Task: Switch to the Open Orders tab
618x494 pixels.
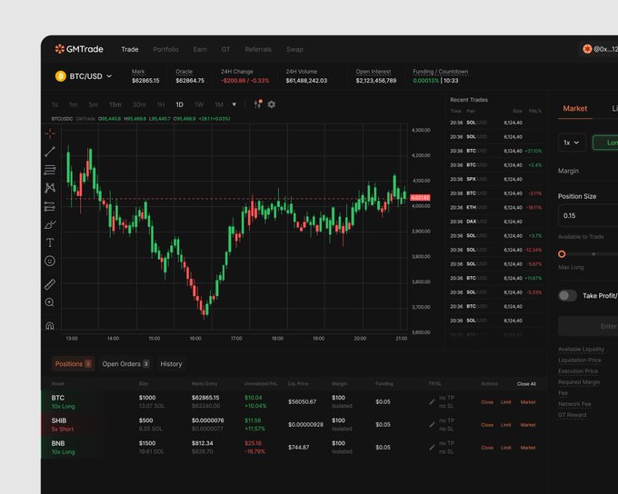Action: [125, 363]
